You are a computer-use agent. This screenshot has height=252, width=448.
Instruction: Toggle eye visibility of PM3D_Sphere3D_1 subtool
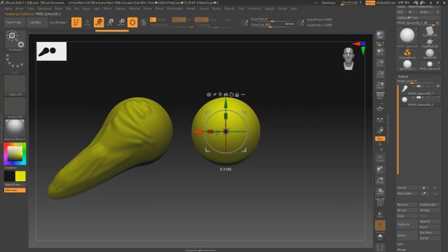(x=438, y=86)
